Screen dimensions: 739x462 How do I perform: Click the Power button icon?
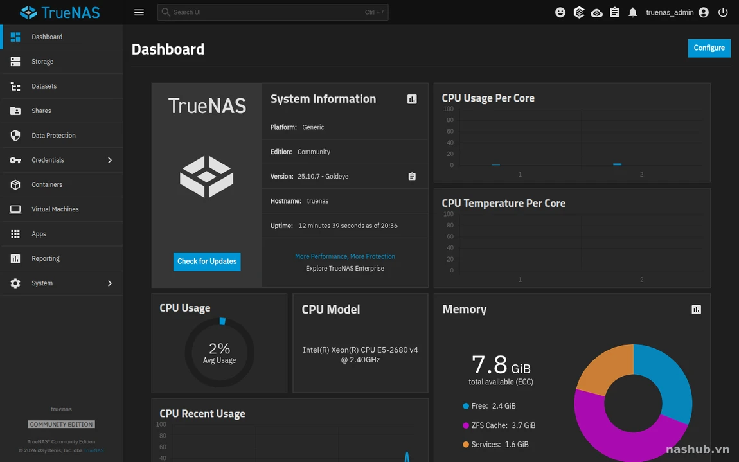tap(723, 12)
